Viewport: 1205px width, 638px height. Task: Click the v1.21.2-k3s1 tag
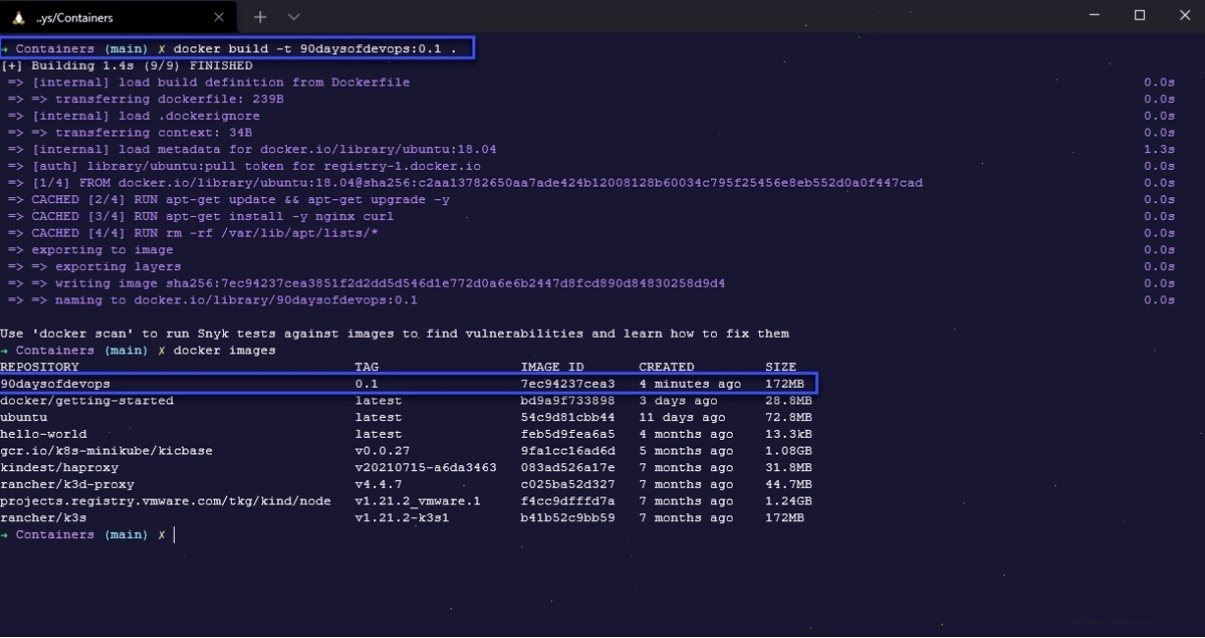[x=402, y=517]
